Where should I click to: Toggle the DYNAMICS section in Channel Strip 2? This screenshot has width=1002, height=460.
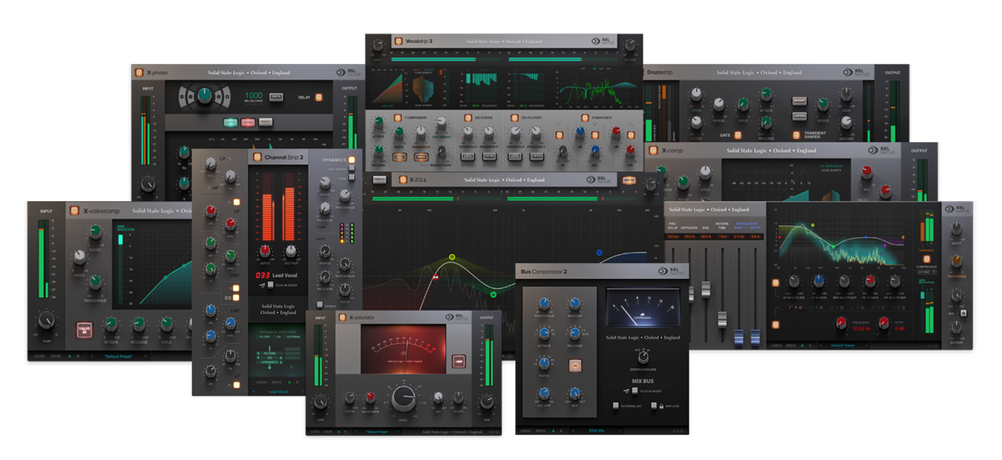[352, 160]
